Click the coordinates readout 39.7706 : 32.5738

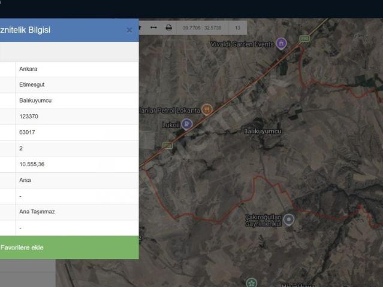(202, 28)
